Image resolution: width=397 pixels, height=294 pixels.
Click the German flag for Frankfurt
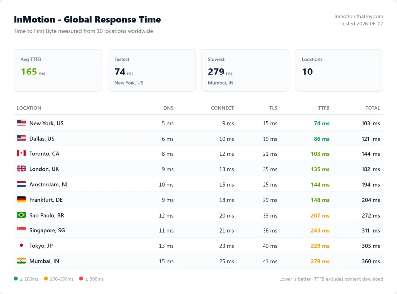pyautogui.click(x=21, y=200)
